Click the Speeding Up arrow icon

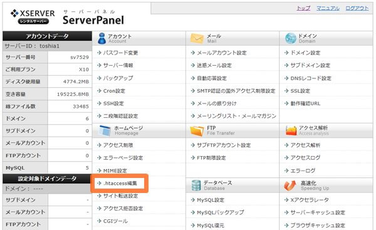click(290, 186)
